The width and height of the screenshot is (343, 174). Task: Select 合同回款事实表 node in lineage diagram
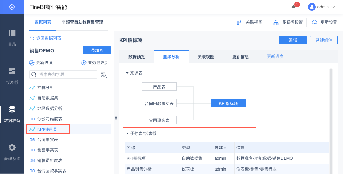pyautogui.click(x=159, y=103)
